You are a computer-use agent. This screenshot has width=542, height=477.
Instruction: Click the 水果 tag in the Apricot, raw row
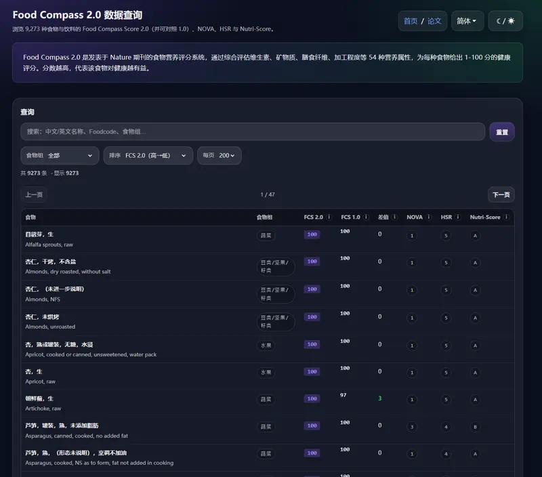[x=266, y=372]
